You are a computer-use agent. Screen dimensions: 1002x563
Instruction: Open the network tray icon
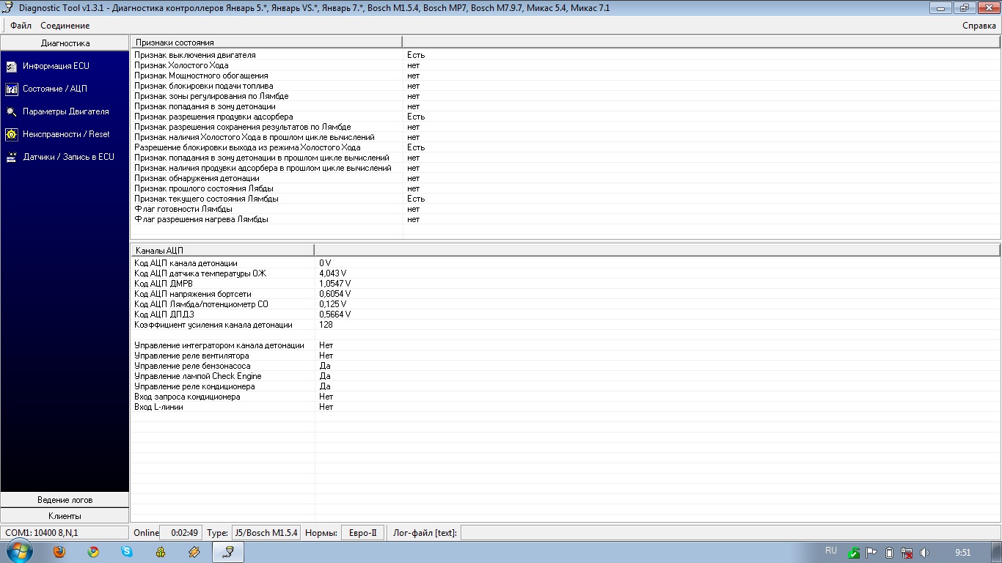907,553
